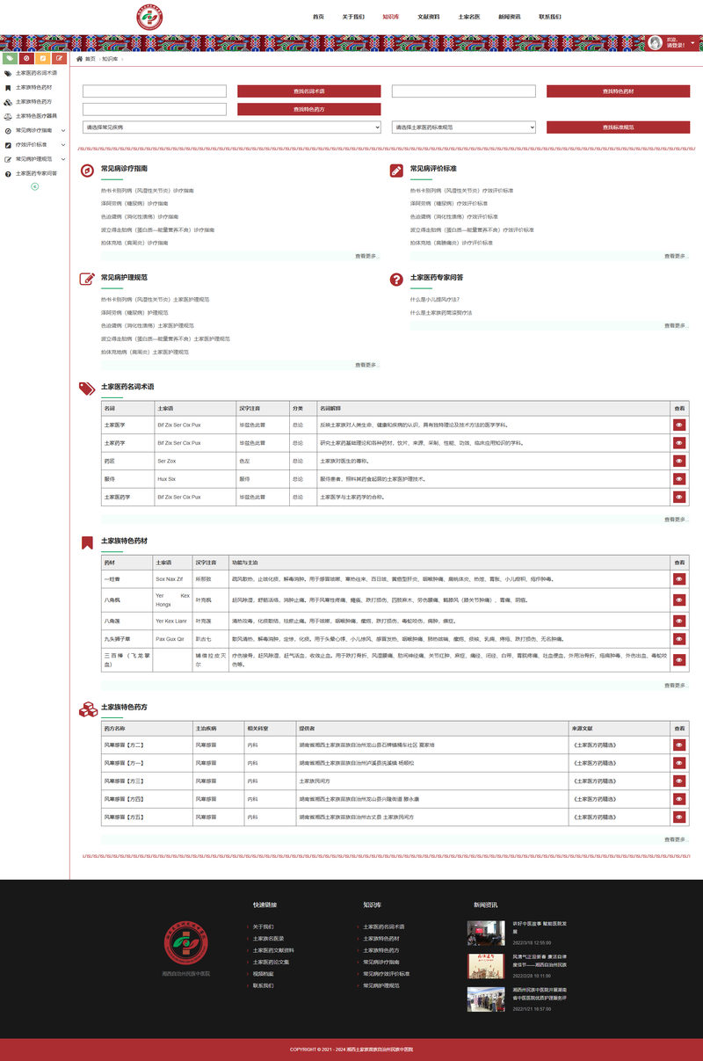View the 八角莲 herb with its eye button
Screen dimensions: 703x1061
pos(678,621)
